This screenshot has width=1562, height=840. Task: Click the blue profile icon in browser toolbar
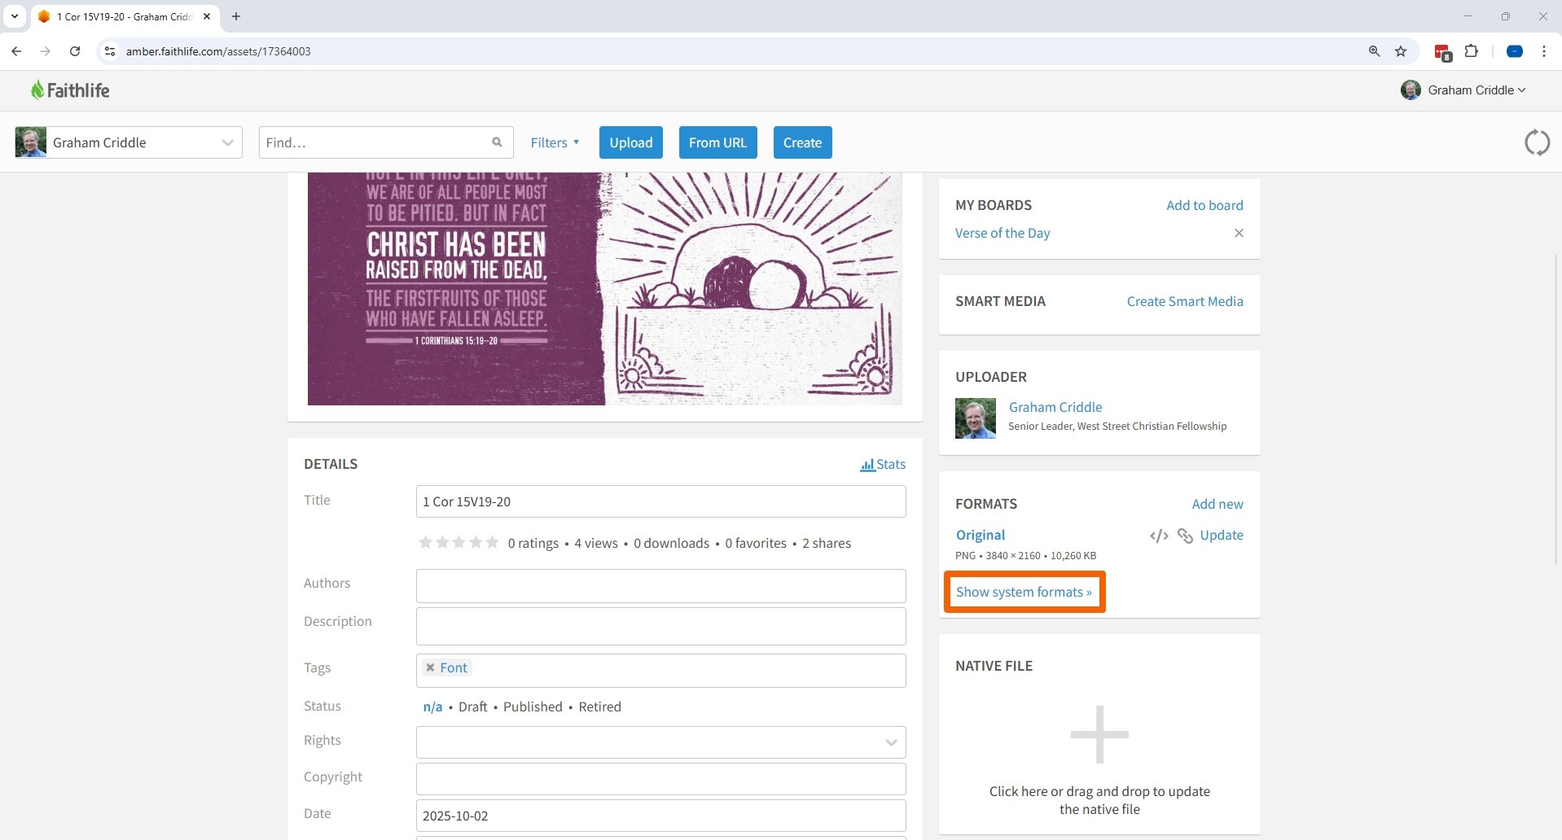(1515, 51)
